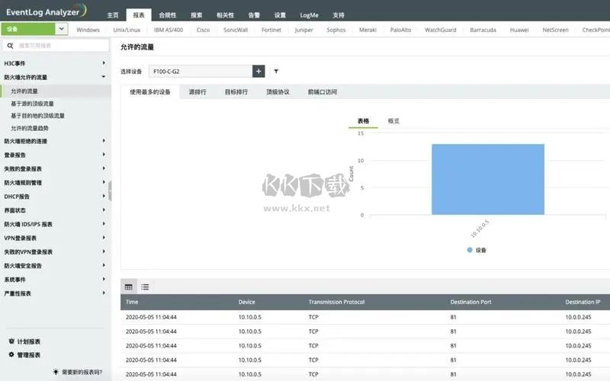The height and width of the screenshot is (381, 610).
Task: Click the search magnifier icon
Action: coord(11,46)
